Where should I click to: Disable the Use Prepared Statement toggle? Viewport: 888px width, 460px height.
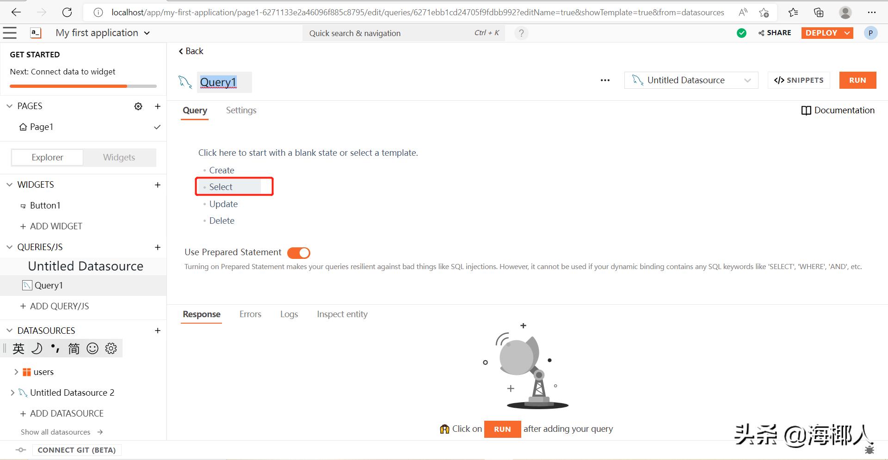298,252
